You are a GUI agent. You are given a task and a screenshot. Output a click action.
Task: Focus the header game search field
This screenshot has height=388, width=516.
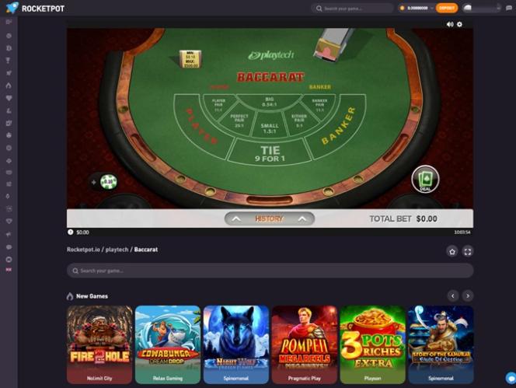tap(352, 9)
